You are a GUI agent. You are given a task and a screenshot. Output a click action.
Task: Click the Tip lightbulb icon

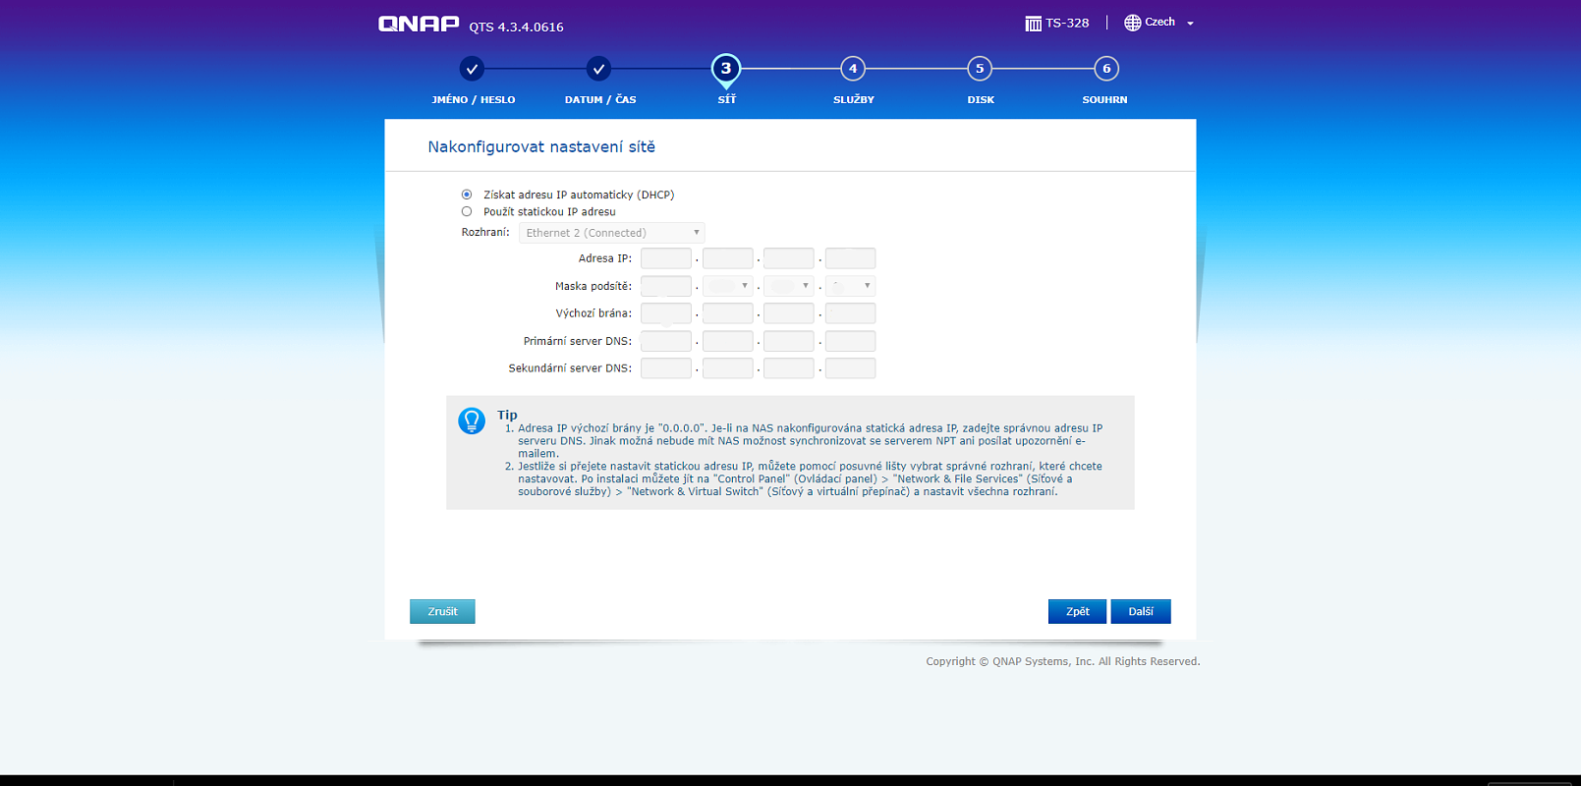click(x=472, y=421)
